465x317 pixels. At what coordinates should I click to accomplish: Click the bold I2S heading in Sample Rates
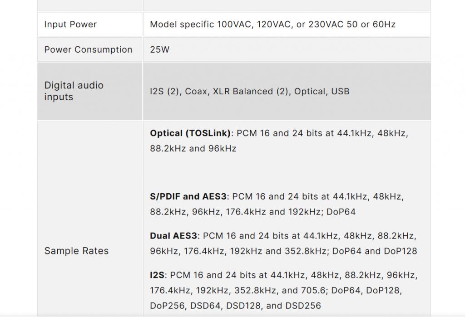pyautogui.click(x=158, y=275)
